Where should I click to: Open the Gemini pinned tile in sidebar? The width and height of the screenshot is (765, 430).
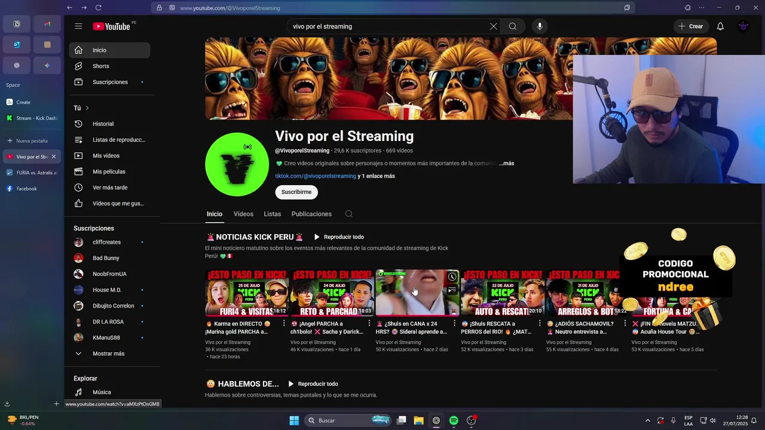[47, 65]
